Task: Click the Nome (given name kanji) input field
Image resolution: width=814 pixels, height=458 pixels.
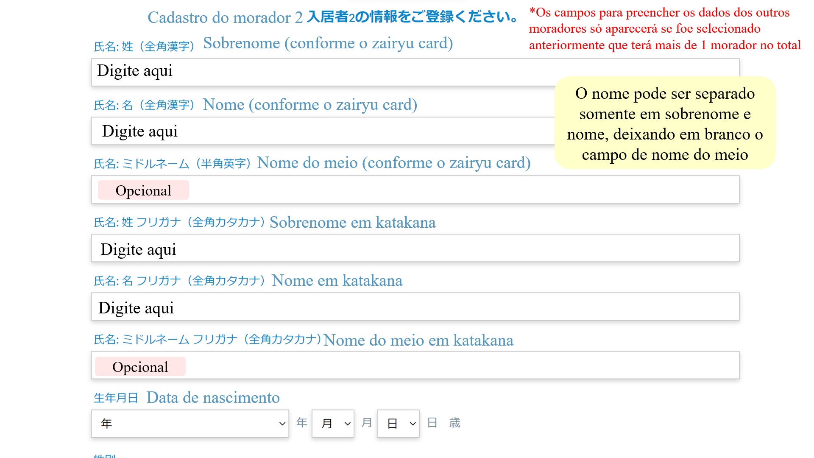Action: pyautogui.click(x=322, y=131)
